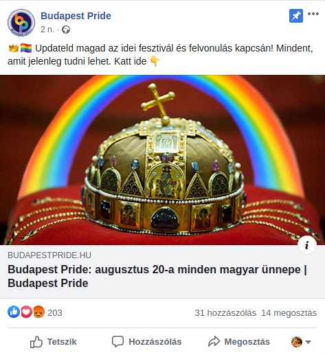Open the Budapest Pride page name link
Image resolution: width=325 pixels, height=355 pixels.
pyautogui.click(x=76, y=16)
